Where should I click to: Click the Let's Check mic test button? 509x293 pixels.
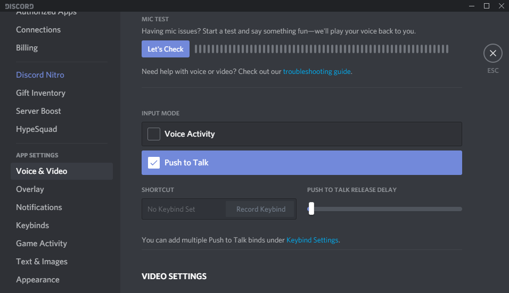coord(166,49)
